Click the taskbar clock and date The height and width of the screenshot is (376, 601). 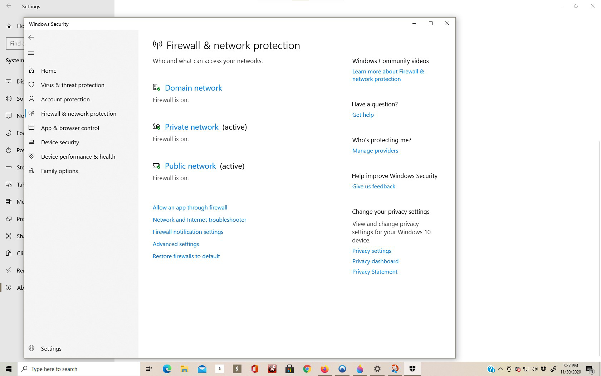pyautogui.click(x=571, y=369)
